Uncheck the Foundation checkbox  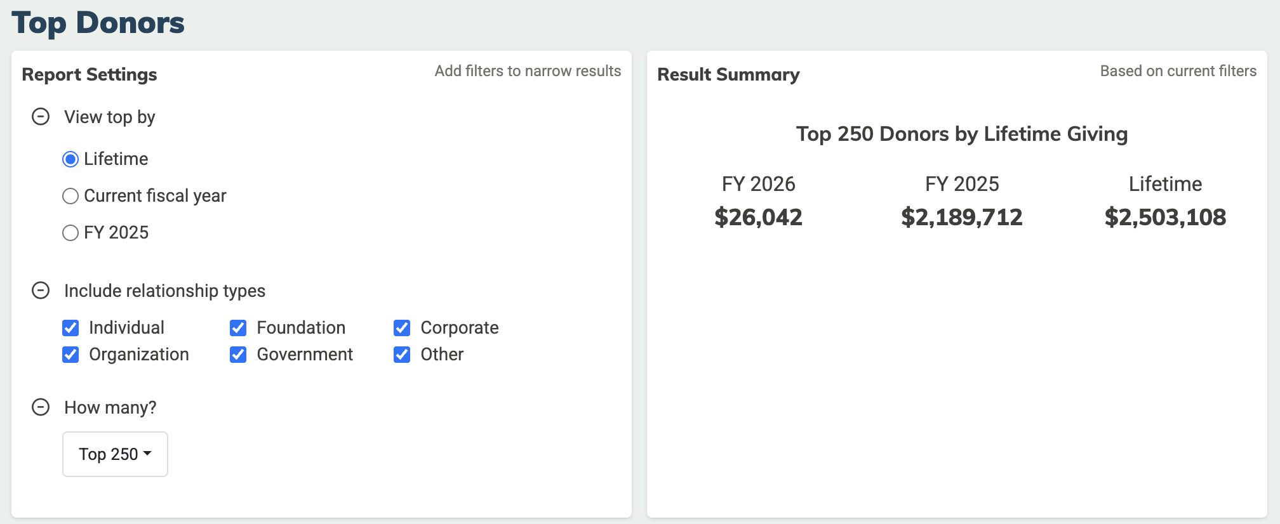coord(238,328)
